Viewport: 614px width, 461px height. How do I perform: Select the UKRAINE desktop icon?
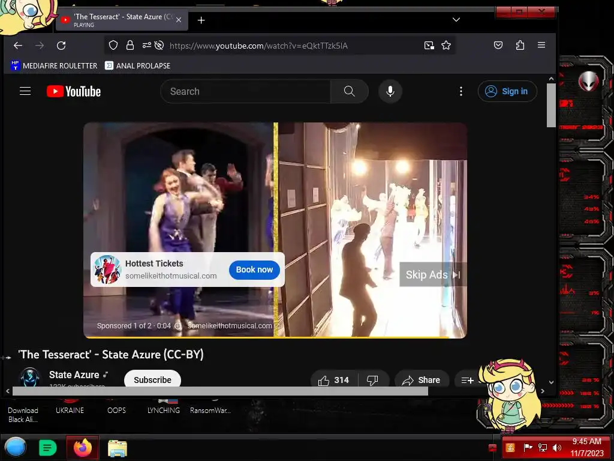pos(70,408)
